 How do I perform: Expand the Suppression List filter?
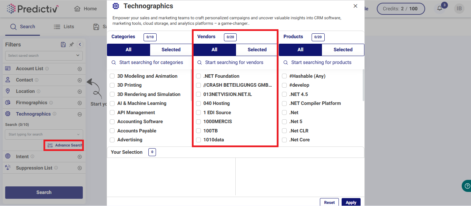click(80, 168)
